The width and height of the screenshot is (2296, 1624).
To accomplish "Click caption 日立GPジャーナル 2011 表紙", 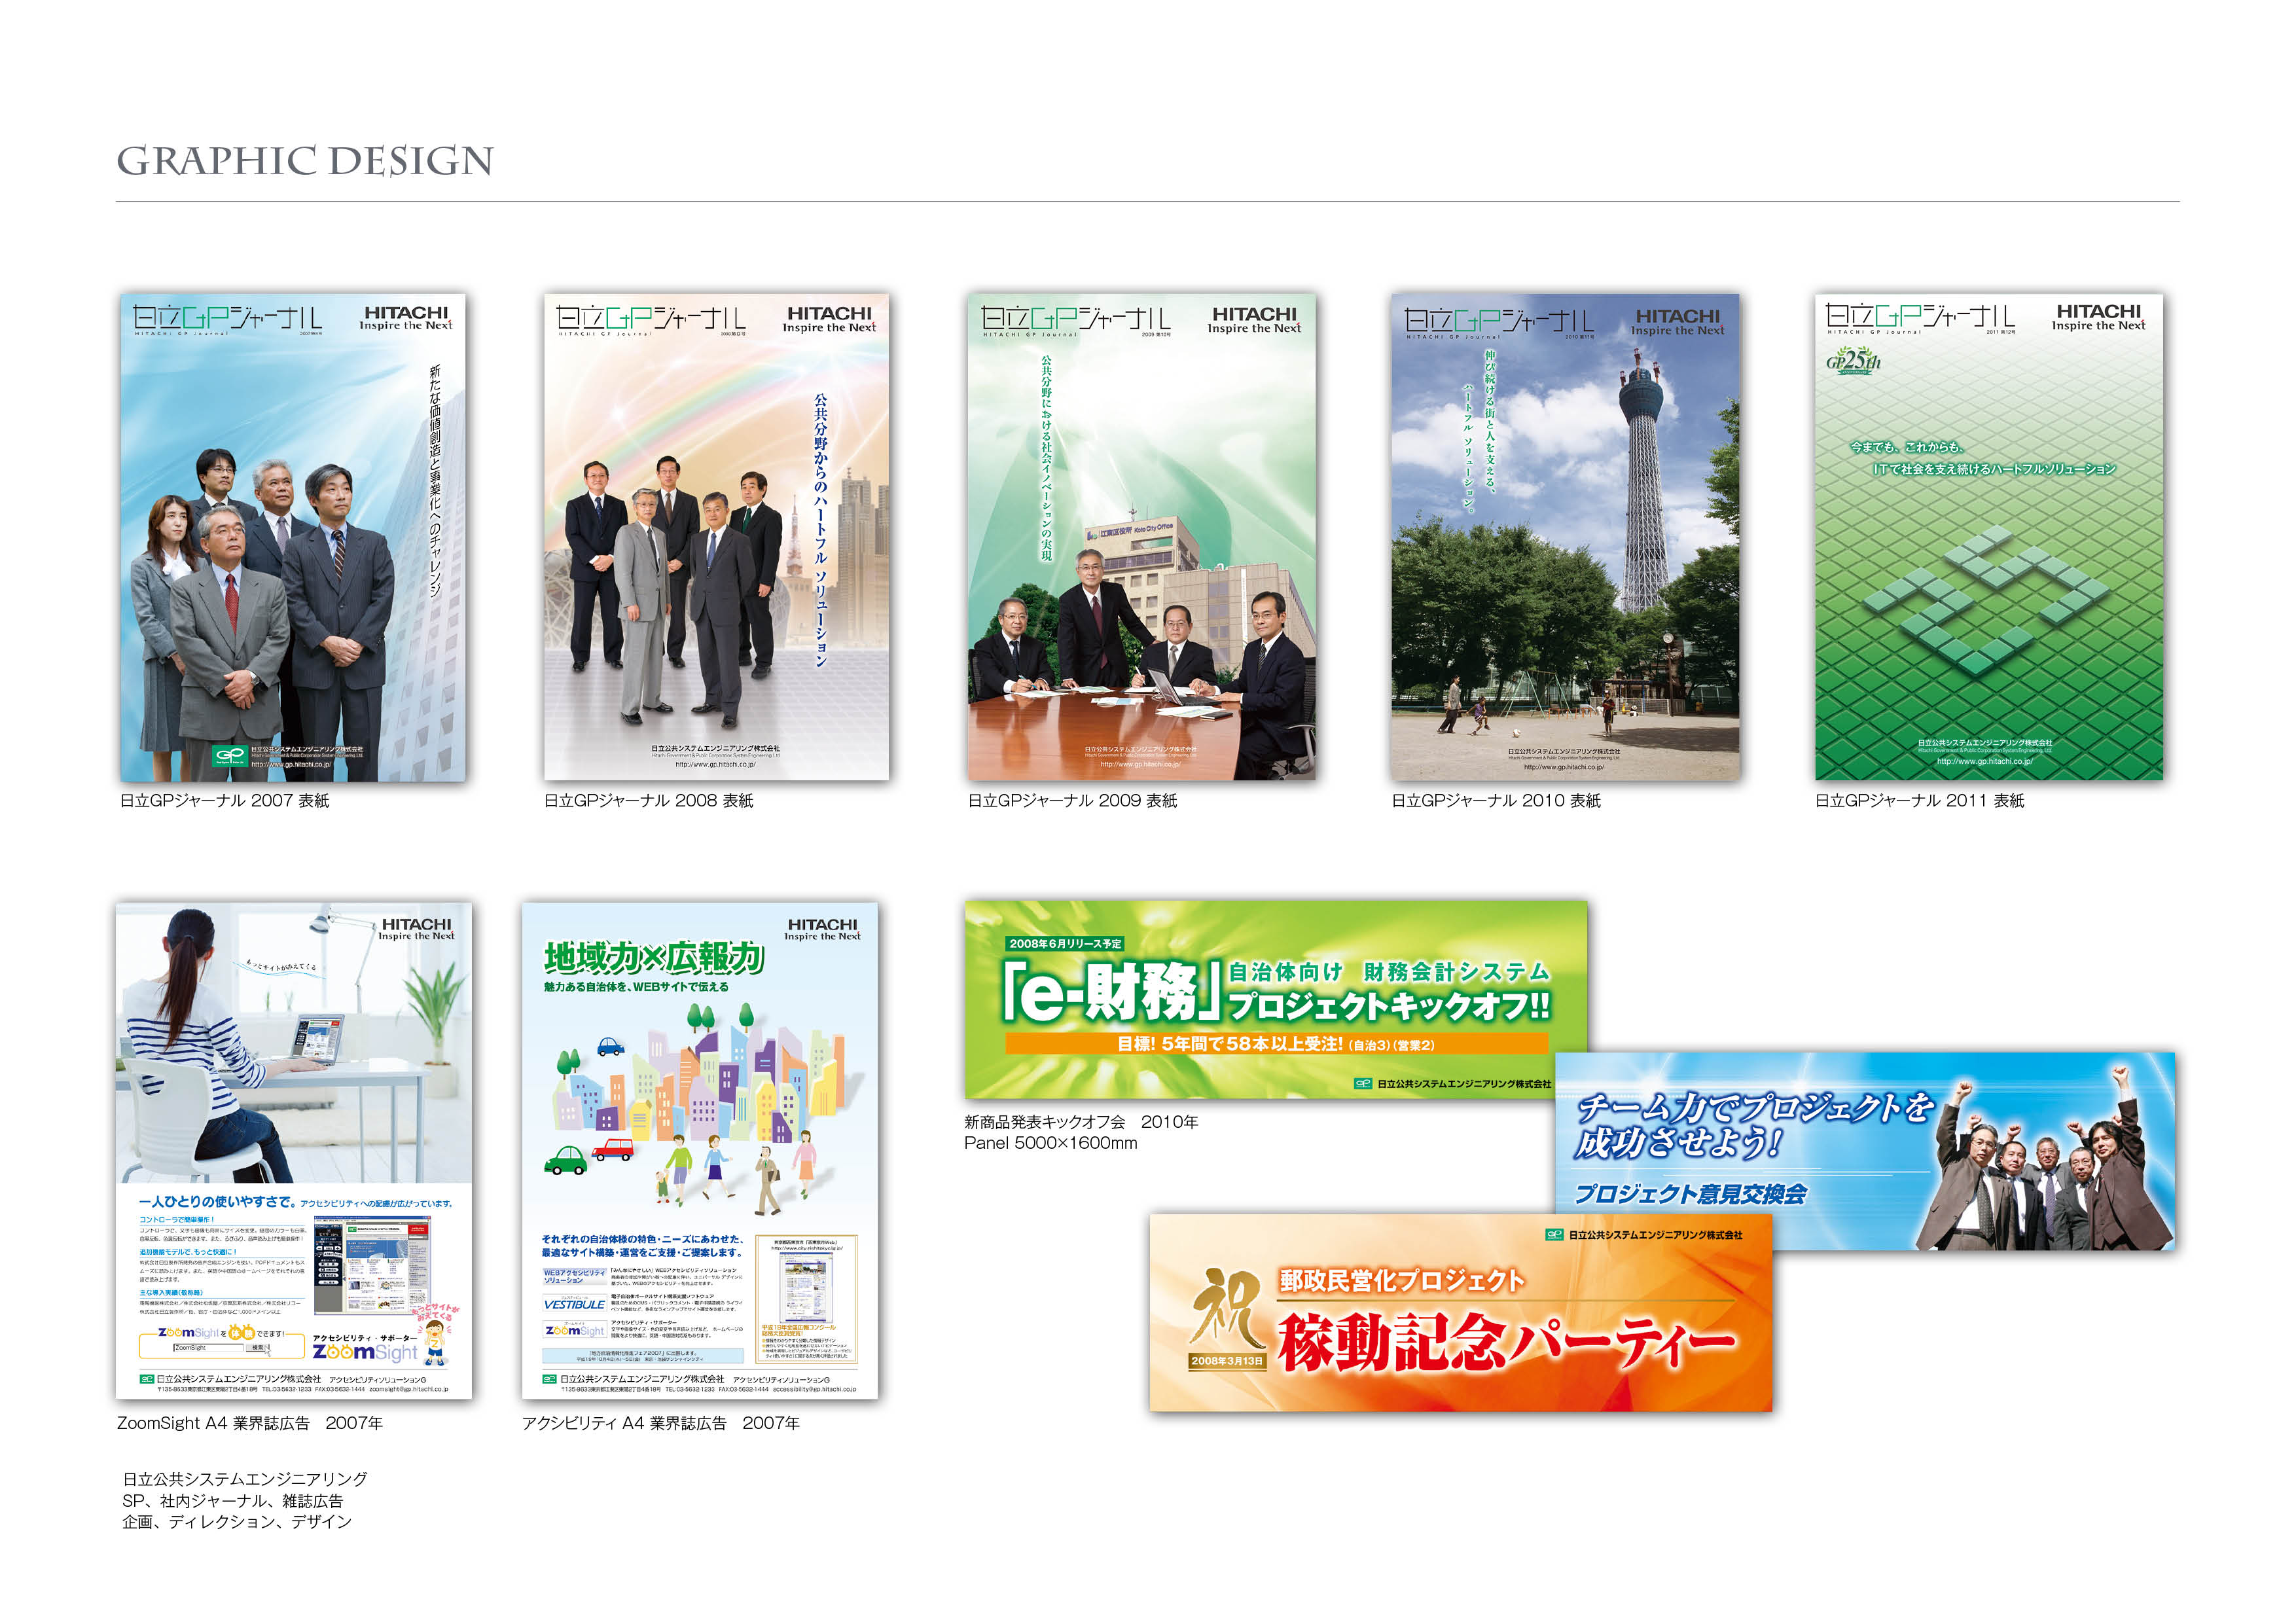I will pyautogui.click(x=1920, y=801).
